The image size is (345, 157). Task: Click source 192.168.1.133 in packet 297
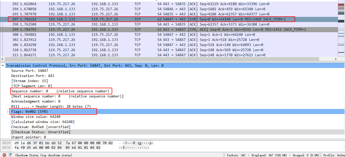click(x=62, y=19)
